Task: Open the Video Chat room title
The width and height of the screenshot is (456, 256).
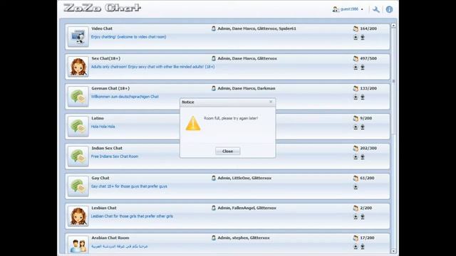Action: pos(102,28)
